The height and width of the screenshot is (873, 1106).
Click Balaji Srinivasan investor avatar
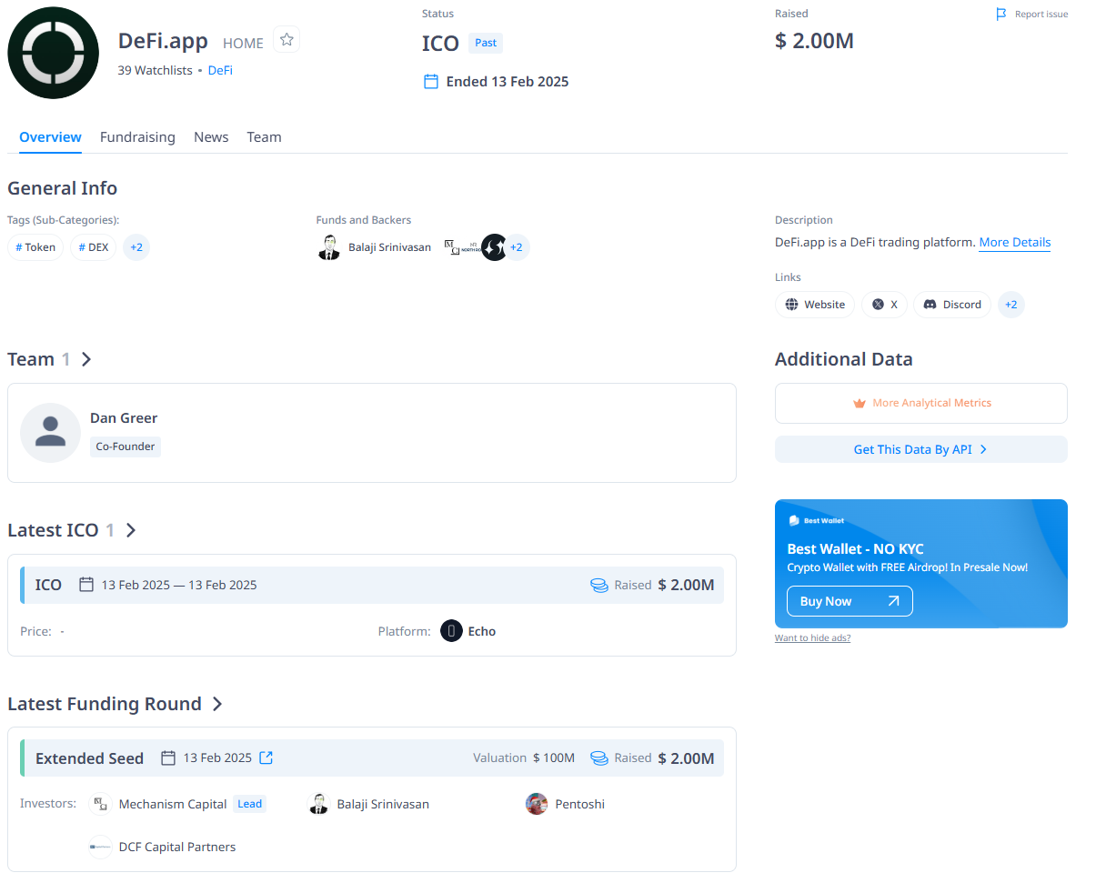click(x=318, y=804)
